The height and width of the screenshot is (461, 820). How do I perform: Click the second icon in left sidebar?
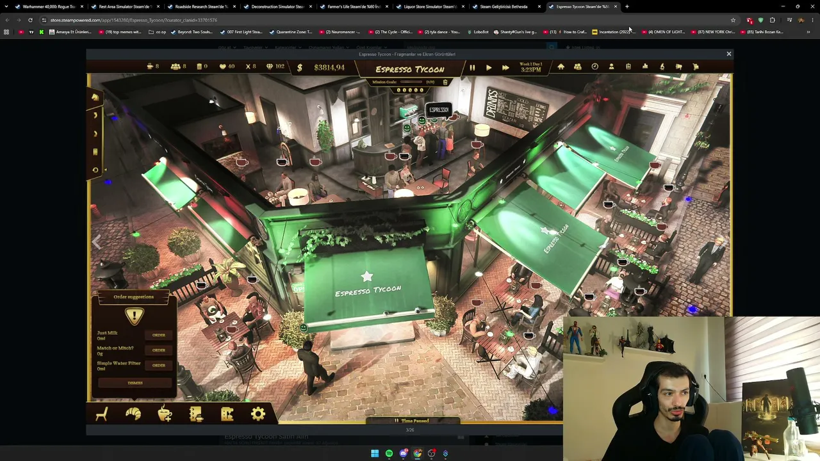95,115
